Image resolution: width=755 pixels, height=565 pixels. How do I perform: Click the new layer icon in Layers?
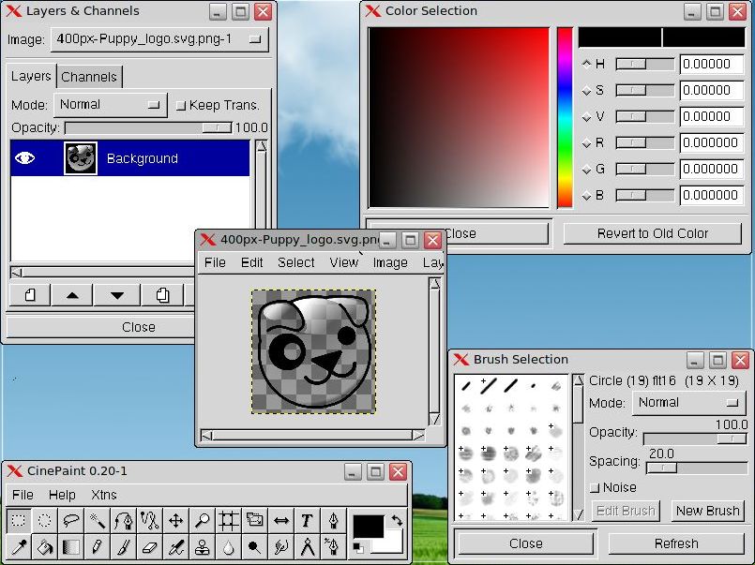[30, 295]
